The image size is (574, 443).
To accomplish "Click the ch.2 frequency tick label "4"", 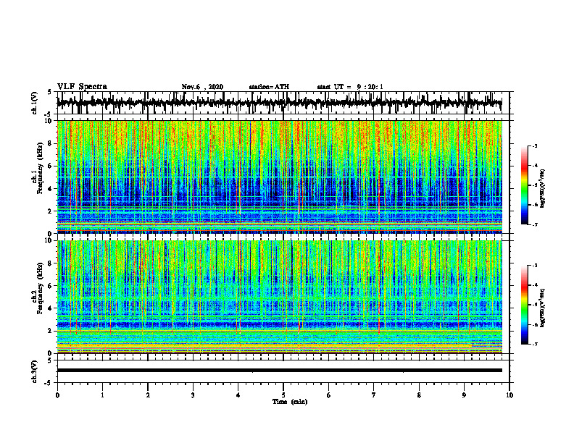I will click(x=51, y=308).
